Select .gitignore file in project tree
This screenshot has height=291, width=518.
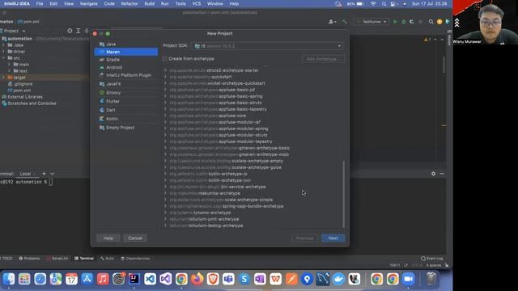[x=20, y=84]
